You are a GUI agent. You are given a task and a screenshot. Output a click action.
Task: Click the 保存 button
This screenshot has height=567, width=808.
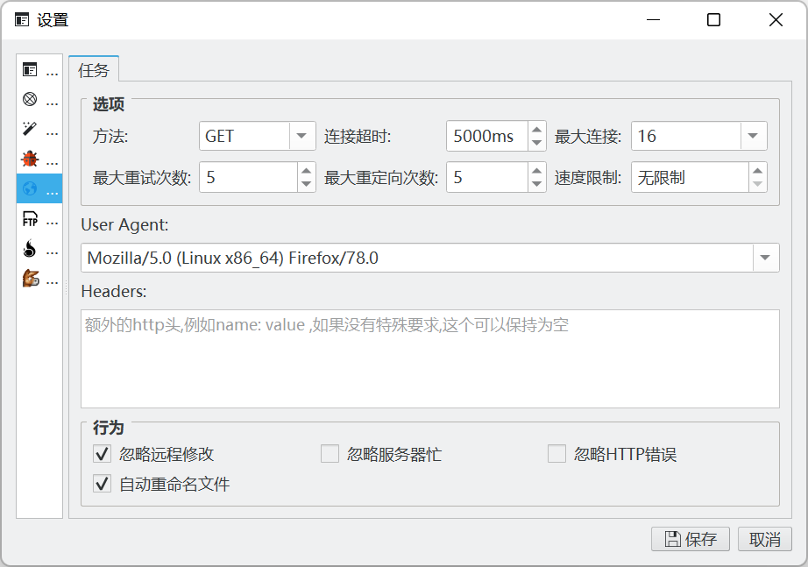pyautogui.click(x=690, y=539)
